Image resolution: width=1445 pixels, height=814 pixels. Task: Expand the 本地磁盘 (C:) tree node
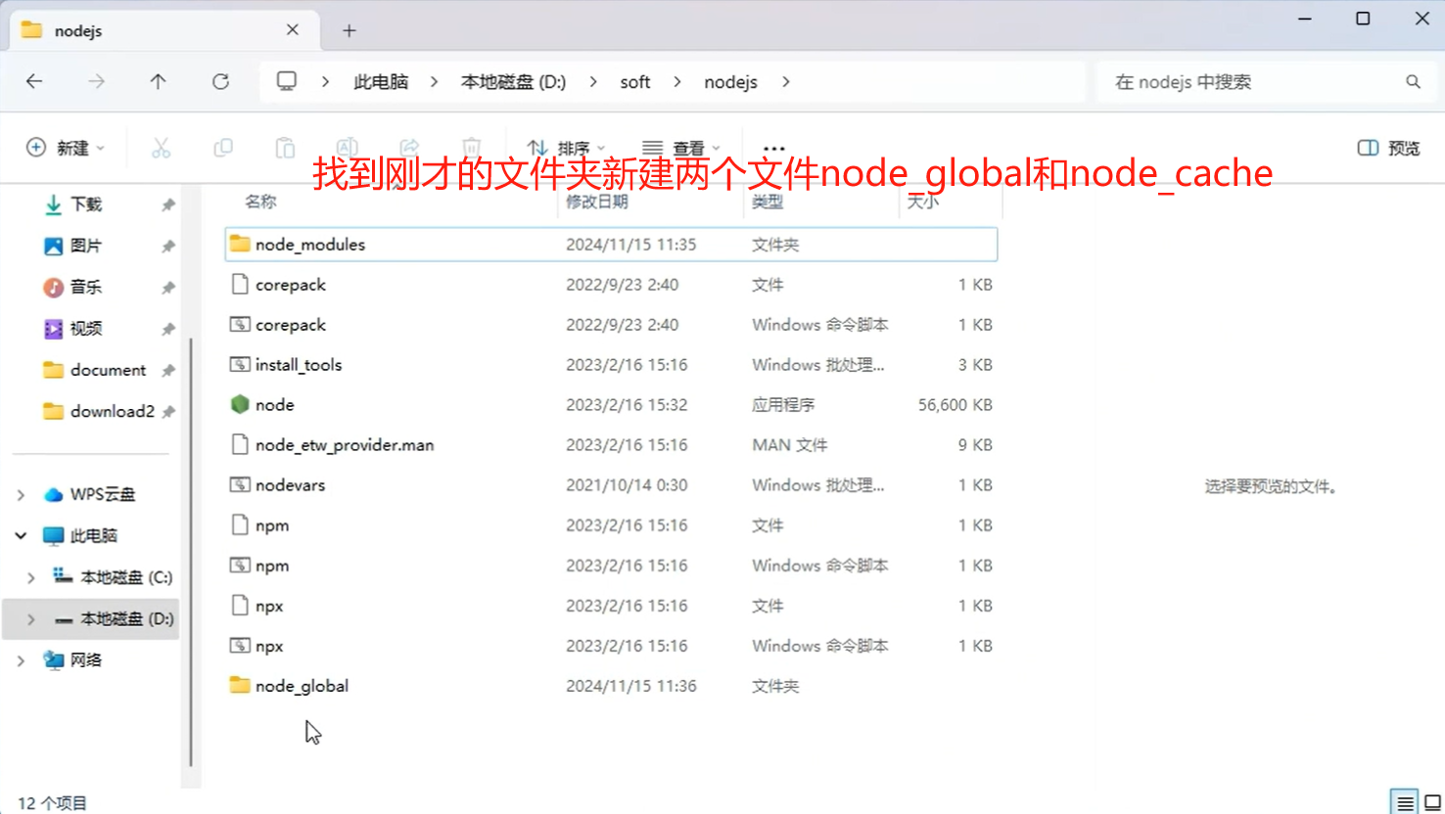(x=30, y=577)
